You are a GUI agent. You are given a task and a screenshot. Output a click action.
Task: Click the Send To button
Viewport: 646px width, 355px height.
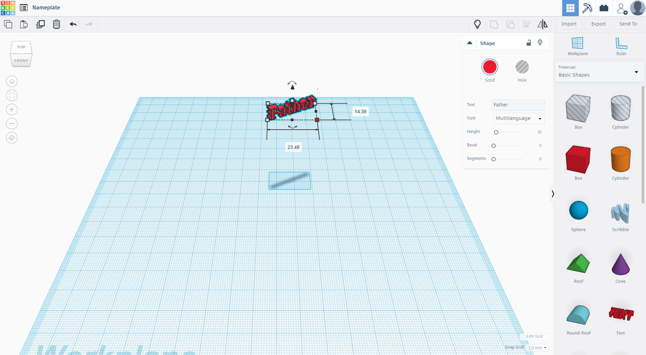[x=628, y=24]
